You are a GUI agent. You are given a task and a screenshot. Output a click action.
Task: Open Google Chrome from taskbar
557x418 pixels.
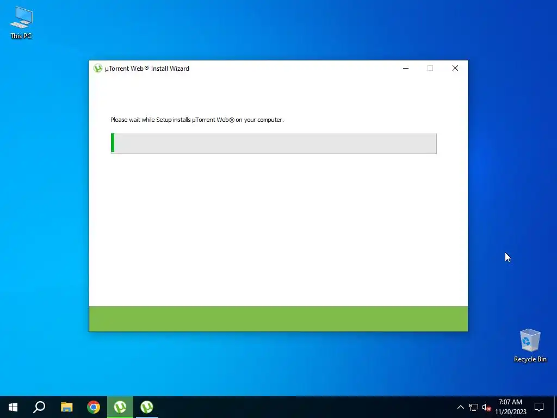click(94, 407)
